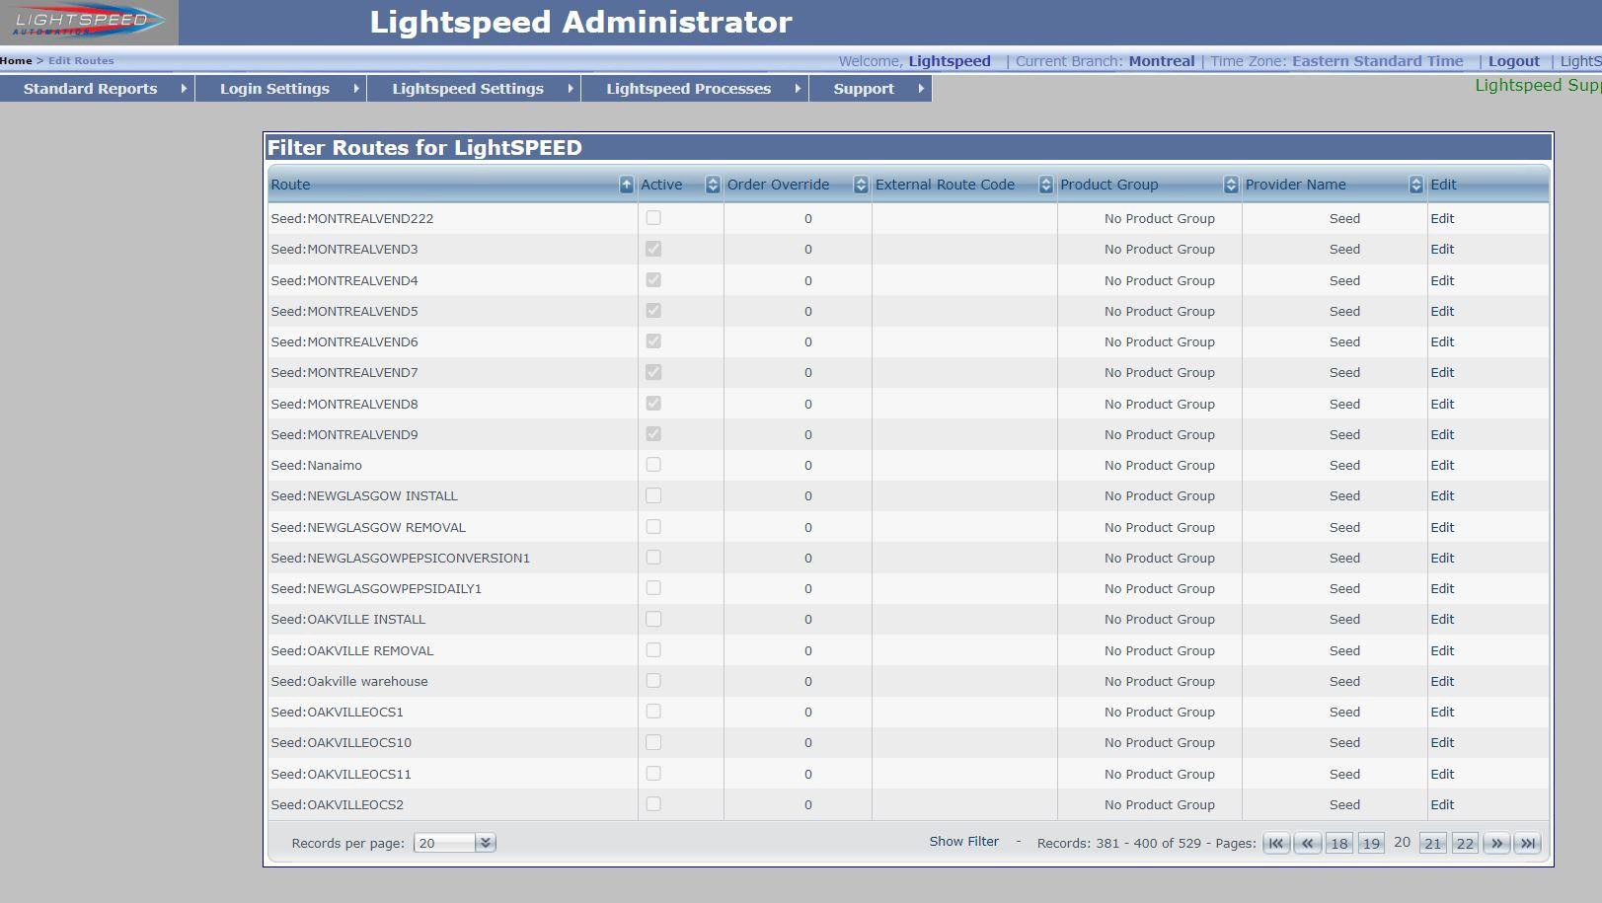
Task: Toggle Active checkbox for Seed:Nanaimo
Action: 653,465
